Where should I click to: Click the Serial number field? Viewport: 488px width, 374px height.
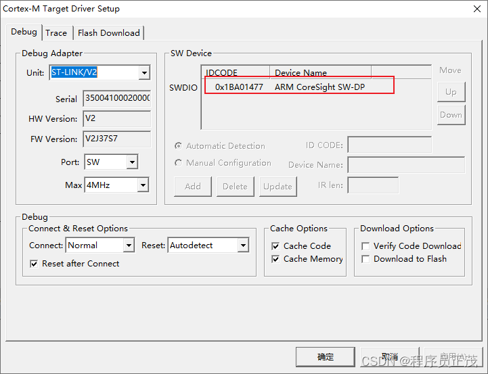click(x=116, y=98)
